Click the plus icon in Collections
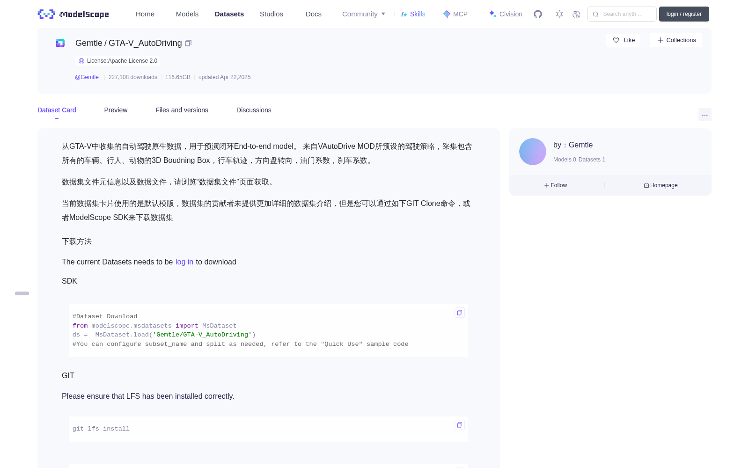The width and height of the screenshot is (749, 468). click(x=660, y=40)
